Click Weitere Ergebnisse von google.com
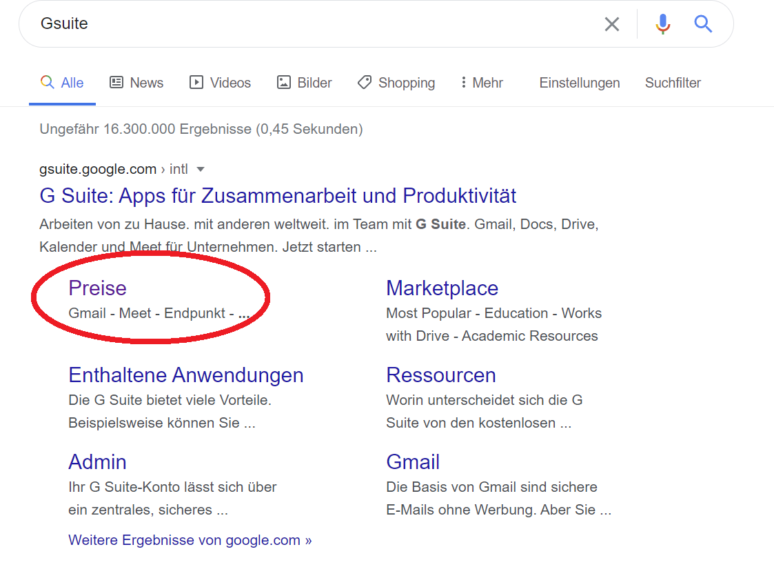Image resolution: width=774 pixels, height=567 pixels. pyautogui.click(x=190, y=540)
